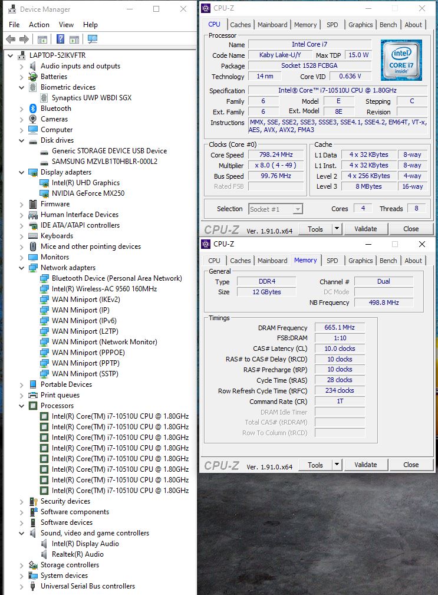The image size is (438, 595).
Task: Click the Intel Core i7 logo in CPU-Z
Action: [401, 60]
